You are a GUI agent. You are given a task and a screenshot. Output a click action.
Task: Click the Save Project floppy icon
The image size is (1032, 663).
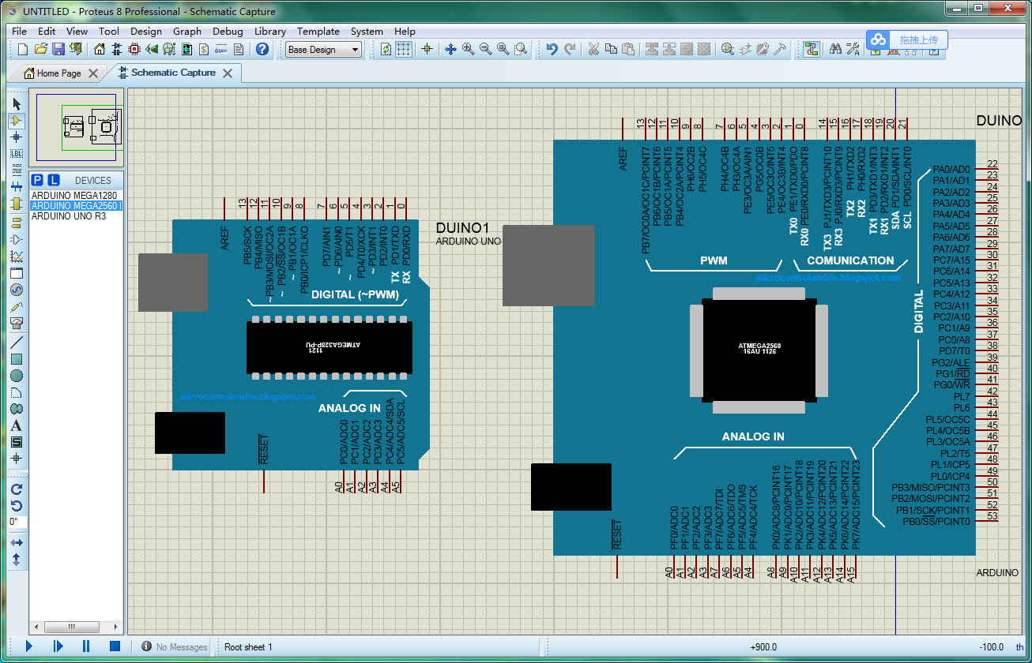[x=58, y=49]
